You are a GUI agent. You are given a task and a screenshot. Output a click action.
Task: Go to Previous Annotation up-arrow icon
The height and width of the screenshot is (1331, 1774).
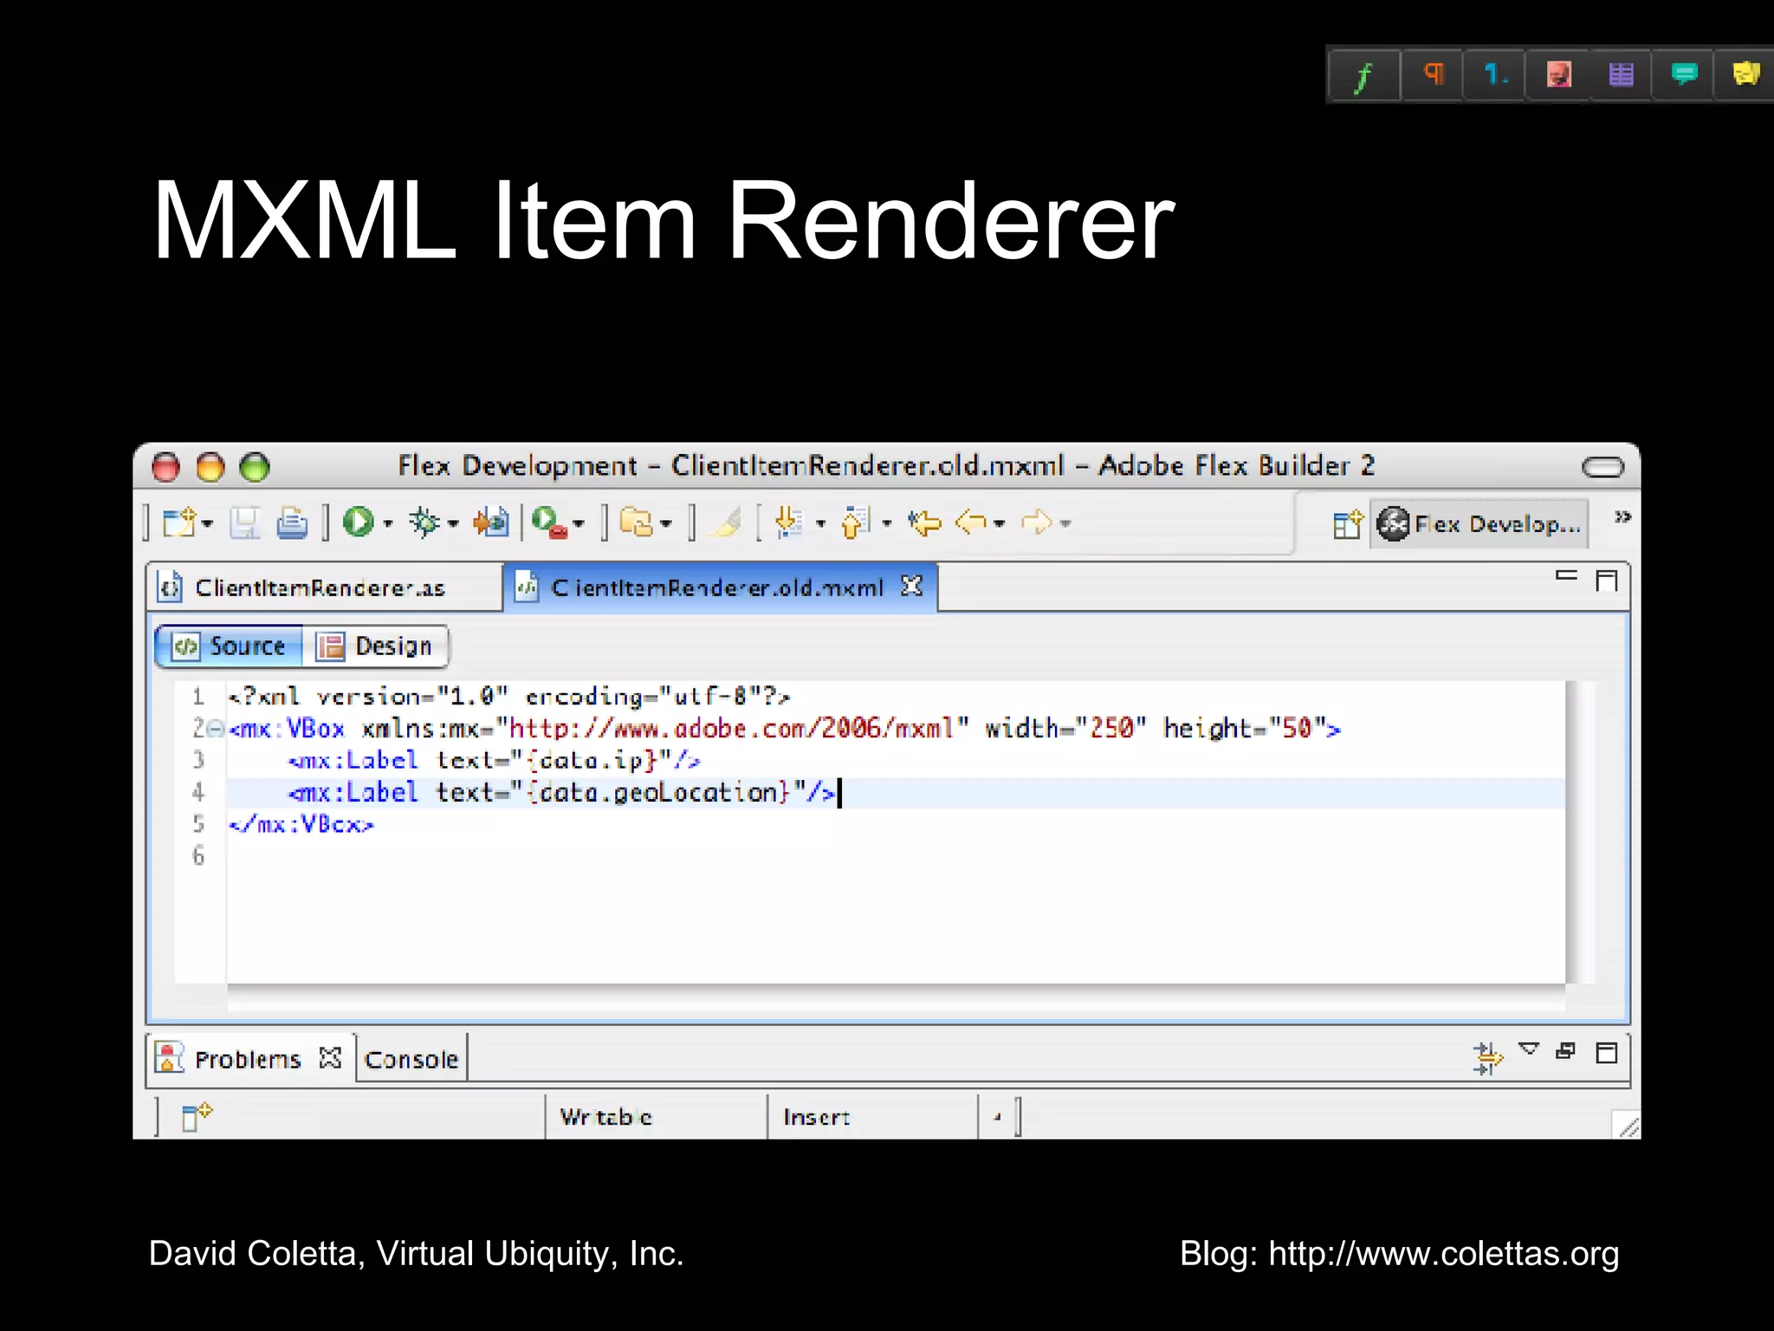coord(856,523)
